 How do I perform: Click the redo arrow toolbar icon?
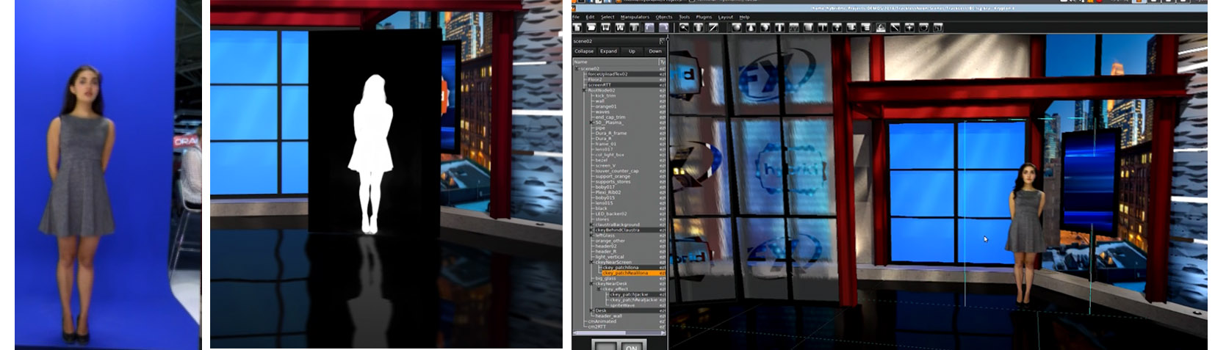click(x=663, y=28)
